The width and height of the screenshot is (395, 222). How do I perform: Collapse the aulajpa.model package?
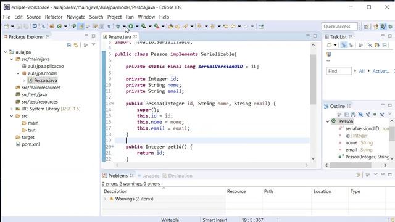pyautogui.click(x=18, y=73)
